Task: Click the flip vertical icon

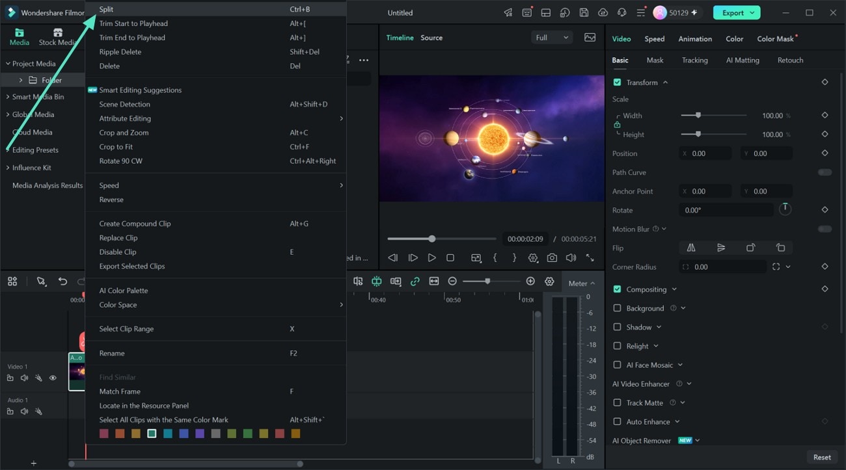Action: [x=721, y=248]
